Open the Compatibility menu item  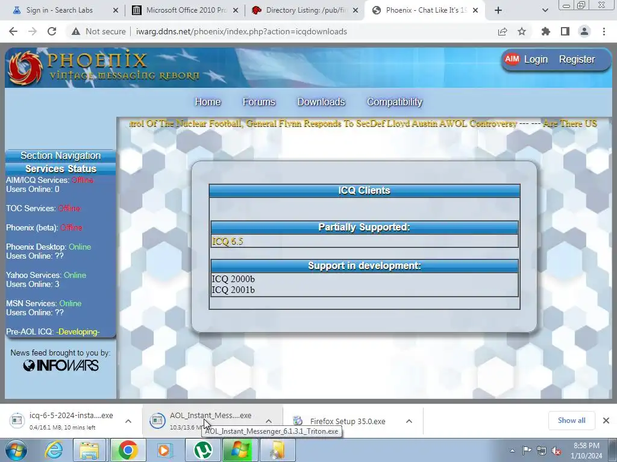tap(394, 102)
